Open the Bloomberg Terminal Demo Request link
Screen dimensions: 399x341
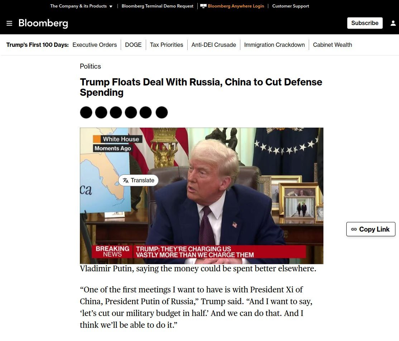pyautogui.click(x=158, y=6)
